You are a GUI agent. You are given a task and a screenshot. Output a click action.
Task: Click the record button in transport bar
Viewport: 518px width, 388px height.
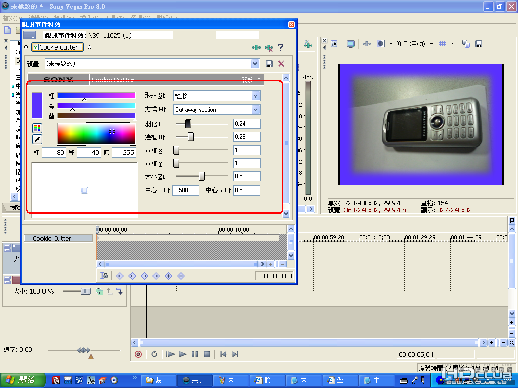pyautogui.click(x=138, y=354)
